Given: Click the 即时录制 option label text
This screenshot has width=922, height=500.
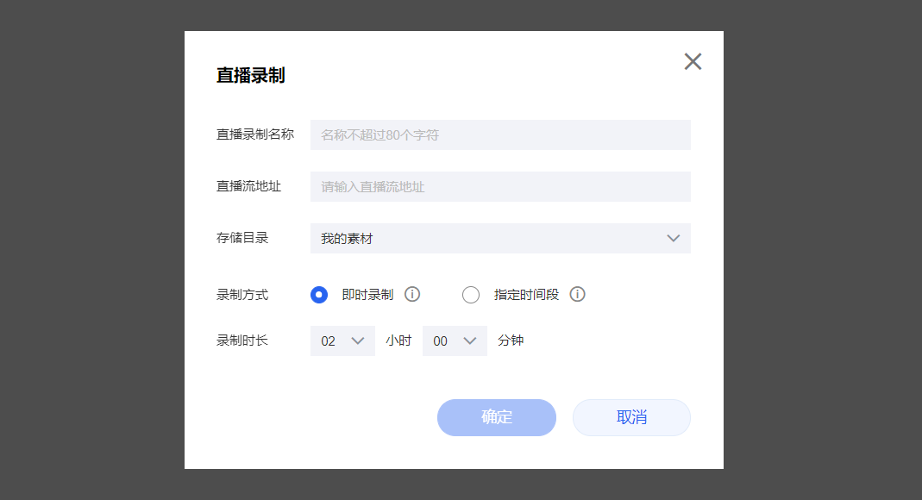Looking at the screenshot, I should (x=367, y=294).
